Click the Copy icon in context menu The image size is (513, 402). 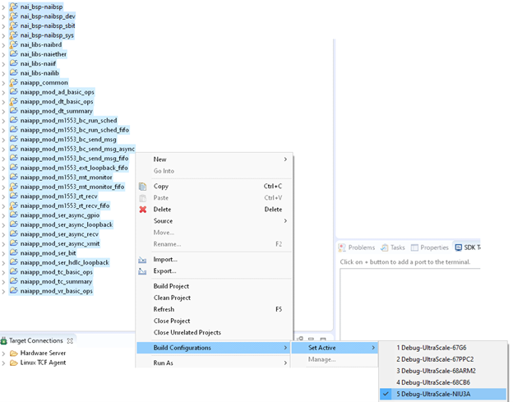143,186
